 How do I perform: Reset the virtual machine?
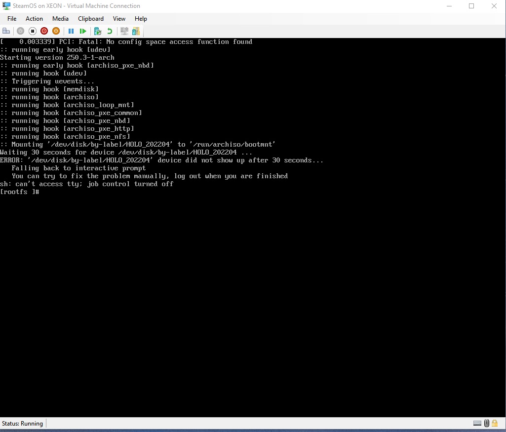pos(83,31)
